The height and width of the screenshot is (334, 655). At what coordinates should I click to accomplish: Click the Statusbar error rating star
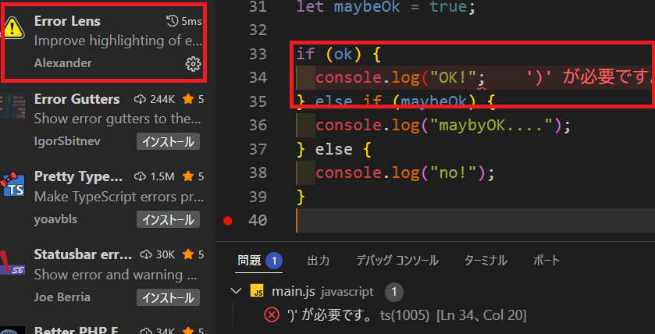pos(188,254)
